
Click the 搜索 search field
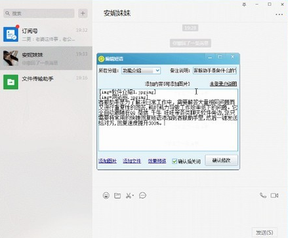pos(39,13)
